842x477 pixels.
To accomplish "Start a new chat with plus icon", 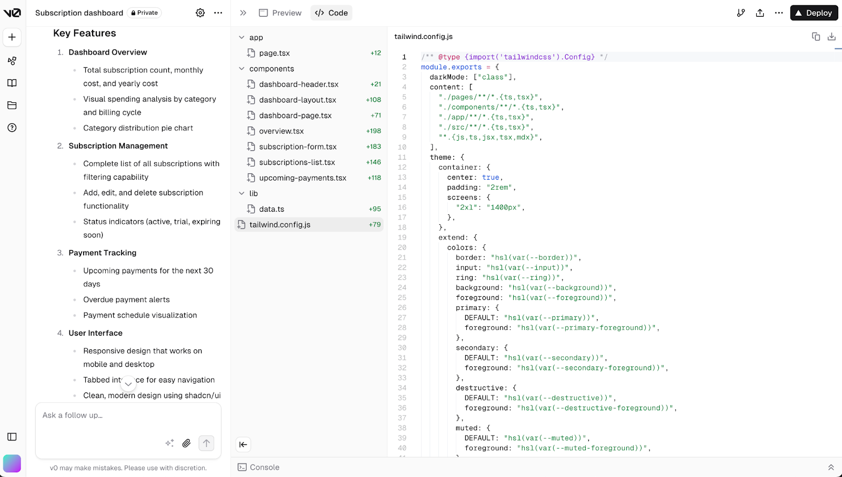I will [x=12, y=37].
